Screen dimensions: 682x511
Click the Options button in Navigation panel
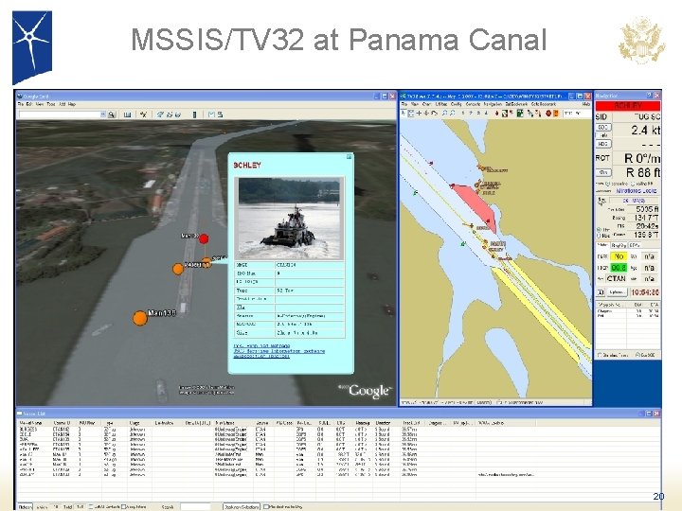pos(618,292)
